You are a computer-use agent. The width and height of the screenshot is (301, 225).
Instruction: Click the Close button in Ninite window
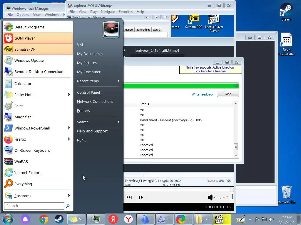coord(228,94)
